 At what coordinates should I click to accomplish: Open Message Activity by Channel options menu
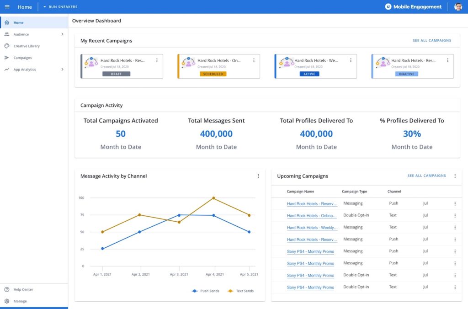click(258, 176)
